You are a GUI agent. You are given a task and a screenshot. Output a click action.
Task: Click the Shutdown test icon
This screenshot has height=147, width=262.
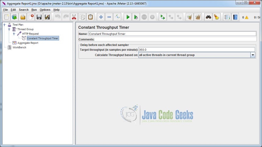pos(152,17)
